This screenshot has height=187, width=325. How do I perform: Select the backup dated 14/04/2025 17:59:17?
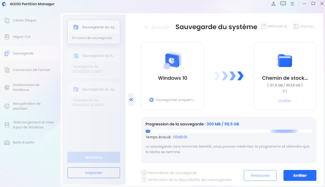click(94, 63)
